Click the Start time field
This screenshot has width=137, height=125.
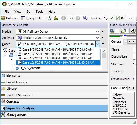(134, 64)
